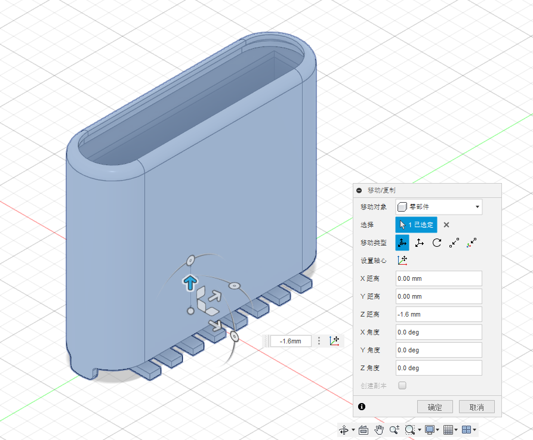This screenshot has height=440, width=533.
Task: Toggle the 创建副本 checkbox
Action: click(402, 385)
